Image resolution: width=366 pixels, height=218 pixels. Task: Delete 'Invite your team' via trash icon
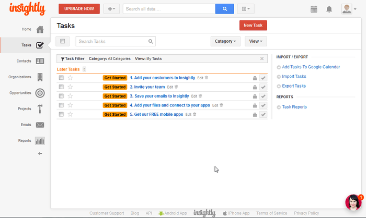[x=176, y=87]
